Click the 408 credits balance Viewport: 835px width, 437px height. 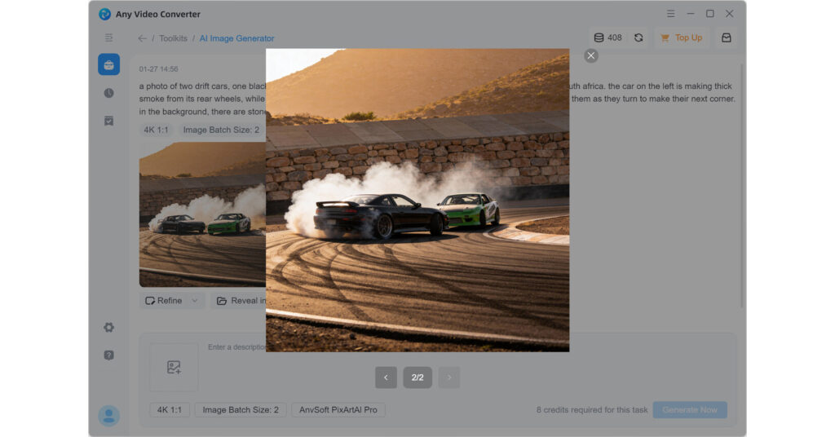coord(608,38)
